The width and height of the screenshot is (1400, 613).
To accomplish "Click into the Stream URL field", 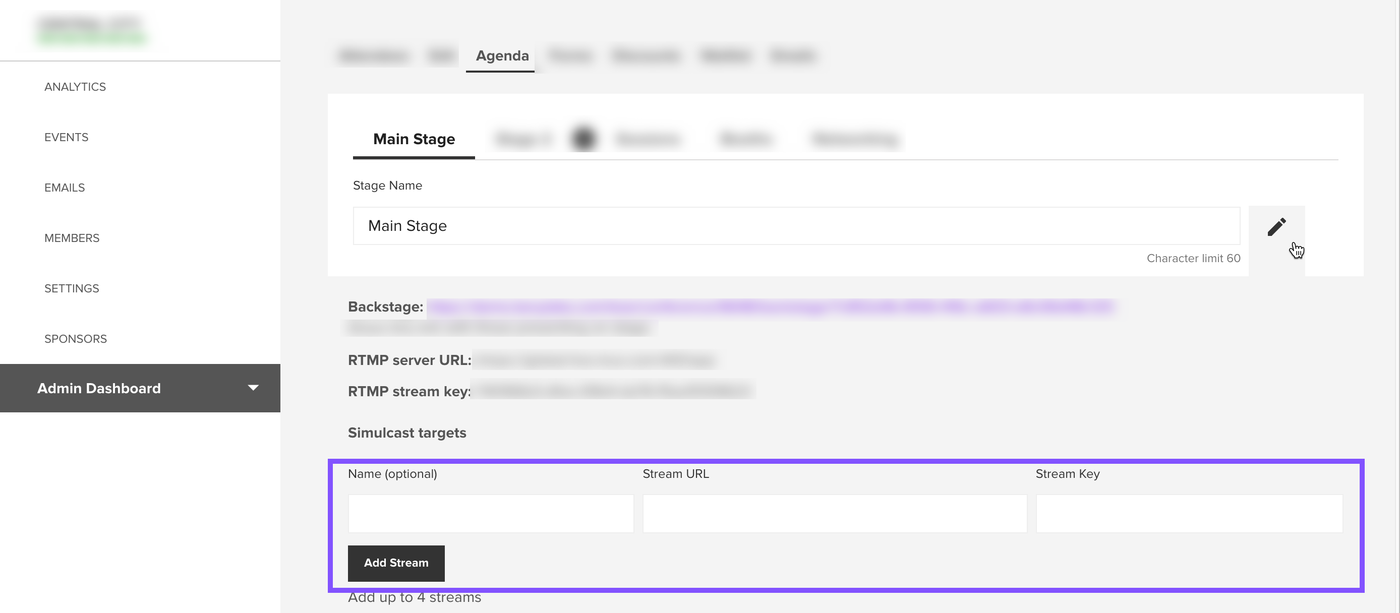I will click(834, 514).
